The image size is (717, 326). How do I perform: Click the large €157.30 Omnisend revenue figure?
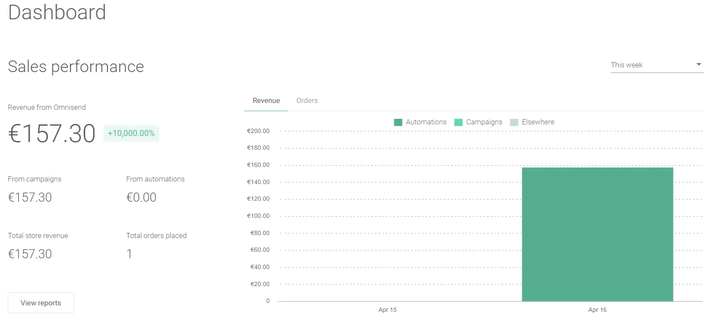coord(52,133)
